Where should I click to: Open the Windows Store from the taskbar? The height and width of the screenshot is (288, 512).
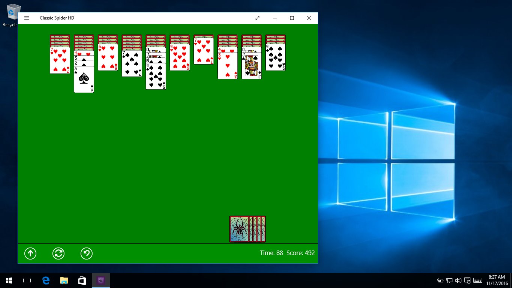[82, 280]
